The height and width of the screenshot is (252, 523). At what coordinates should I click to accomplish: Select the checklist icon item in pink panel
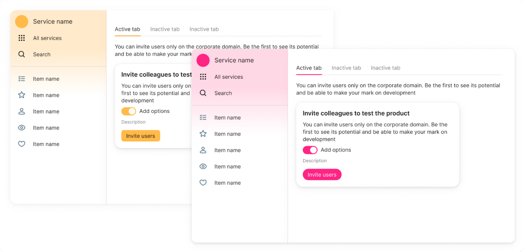point(203,117)
